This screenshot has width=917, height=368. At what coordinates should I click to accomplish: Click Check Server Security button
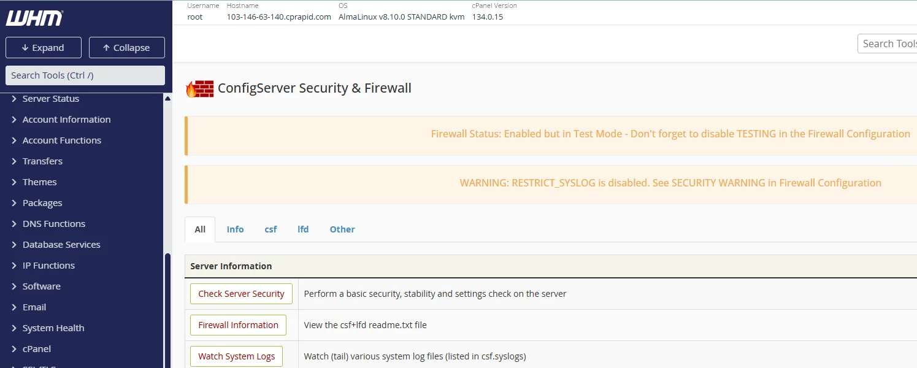coord(241,294)
